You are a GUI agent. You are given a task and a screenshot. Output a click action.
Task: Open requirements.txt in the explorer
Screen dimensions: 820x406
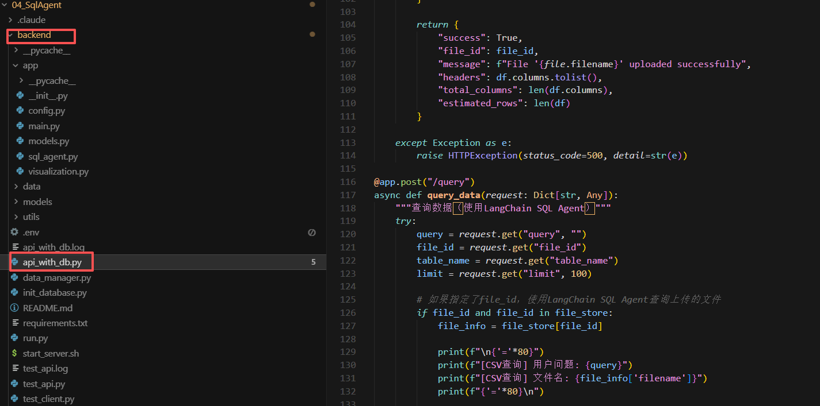point(55,323)
